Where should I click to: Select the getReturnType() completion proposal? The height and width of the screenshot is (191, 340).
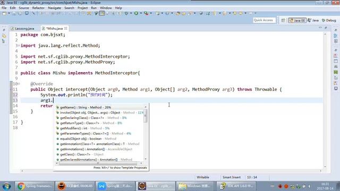99,123
